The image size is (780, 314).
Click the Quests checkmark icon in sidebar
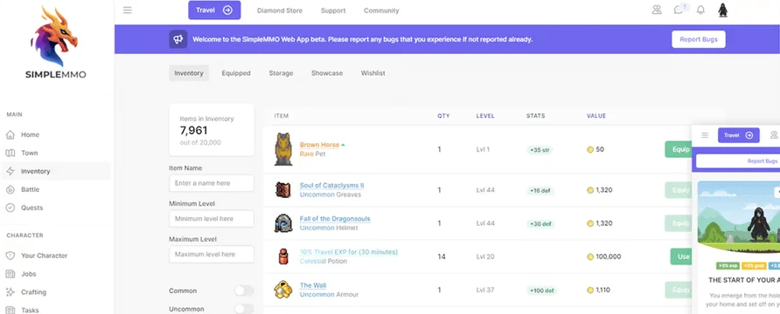(x=10, y=208)
